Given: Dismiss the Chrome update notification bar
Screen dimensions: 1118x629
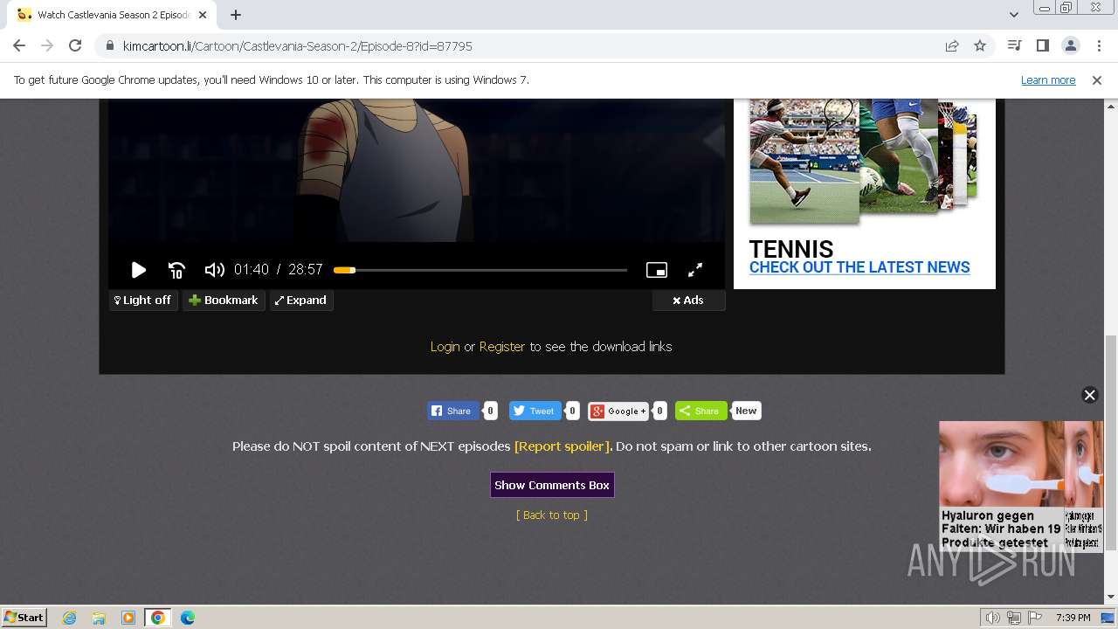Looking at the screenshot, I should pos(1097,79).
